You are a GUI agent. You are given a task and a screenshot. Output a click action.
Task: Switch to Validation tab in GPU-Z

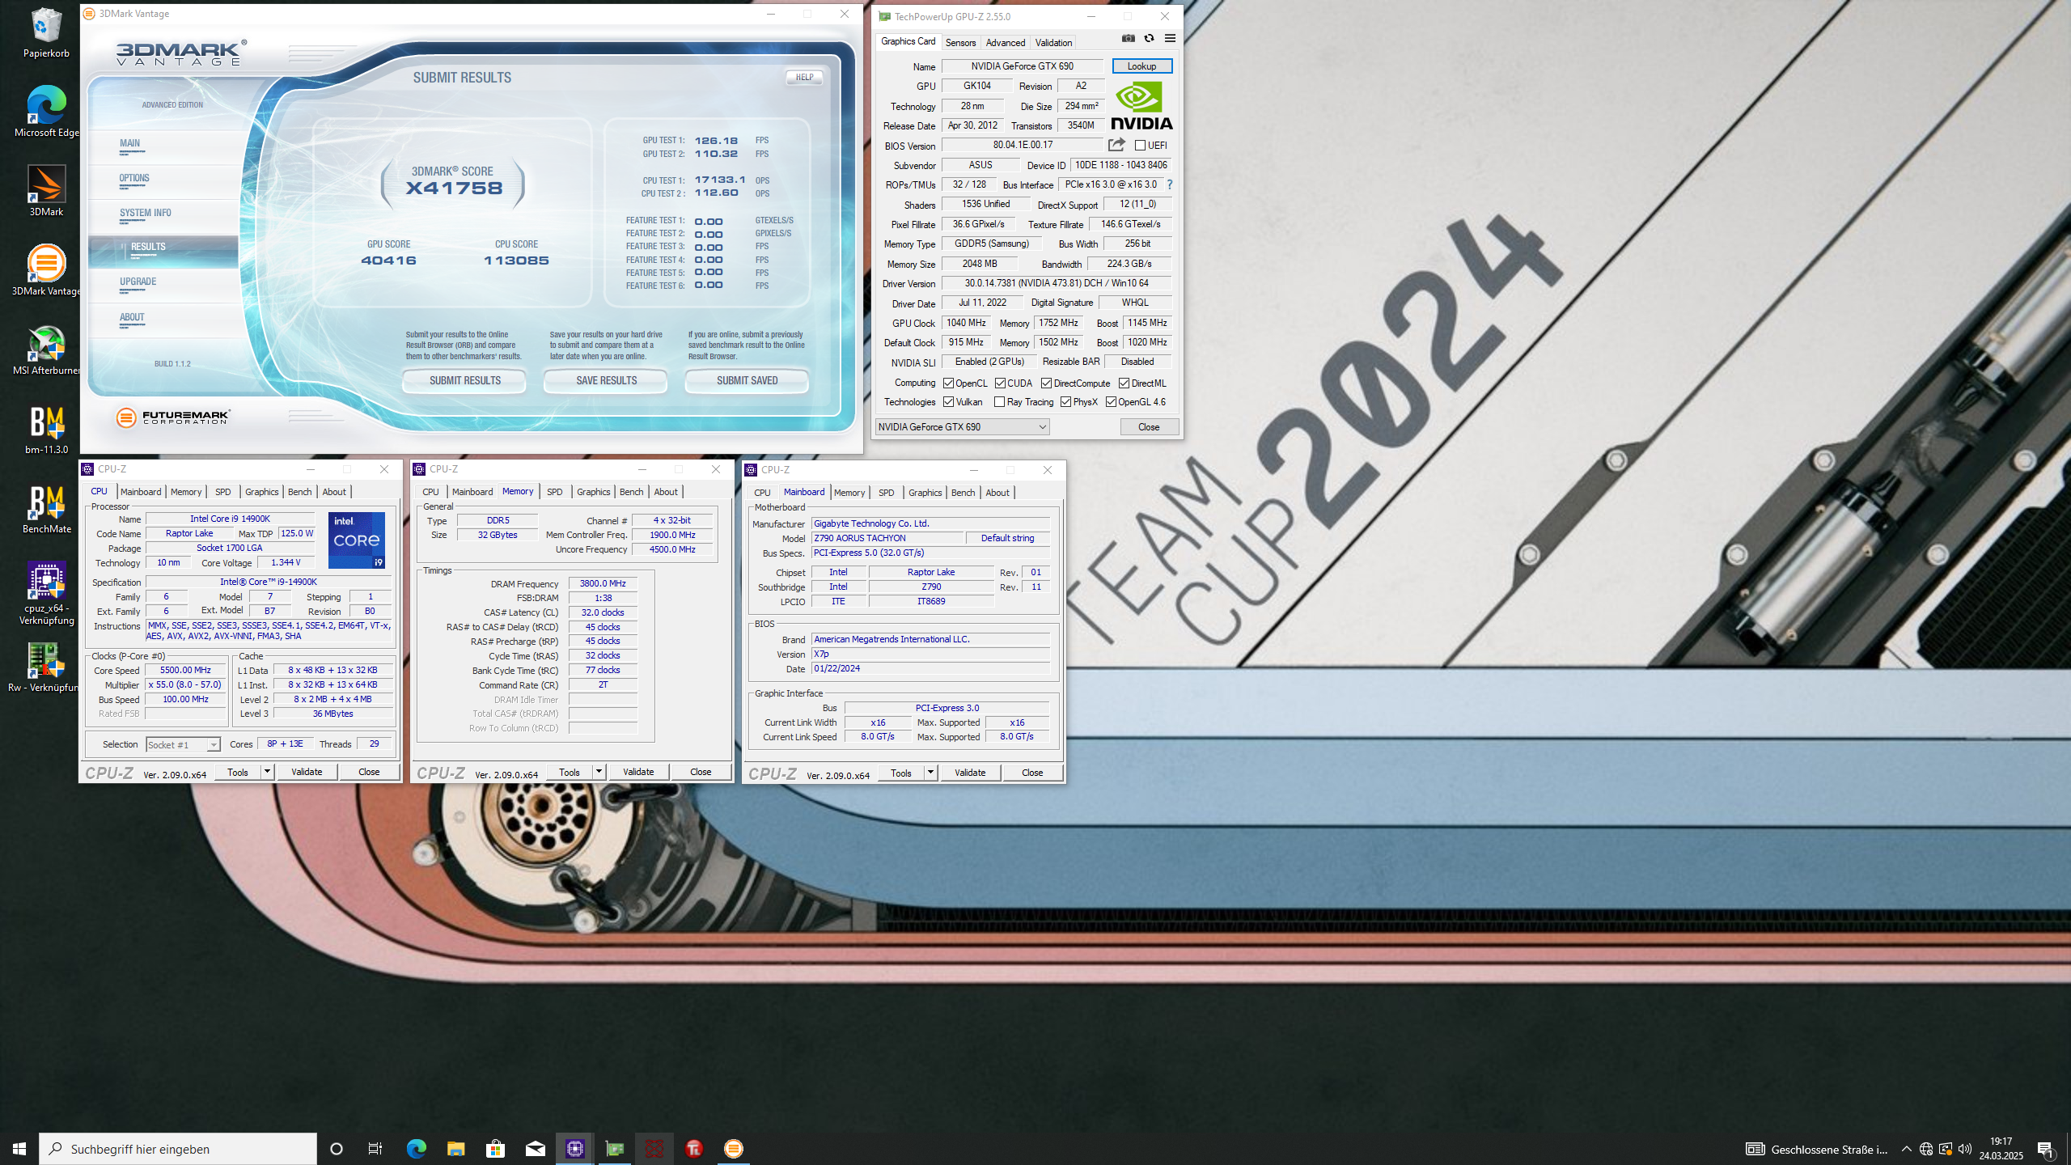coord(1053,43)
